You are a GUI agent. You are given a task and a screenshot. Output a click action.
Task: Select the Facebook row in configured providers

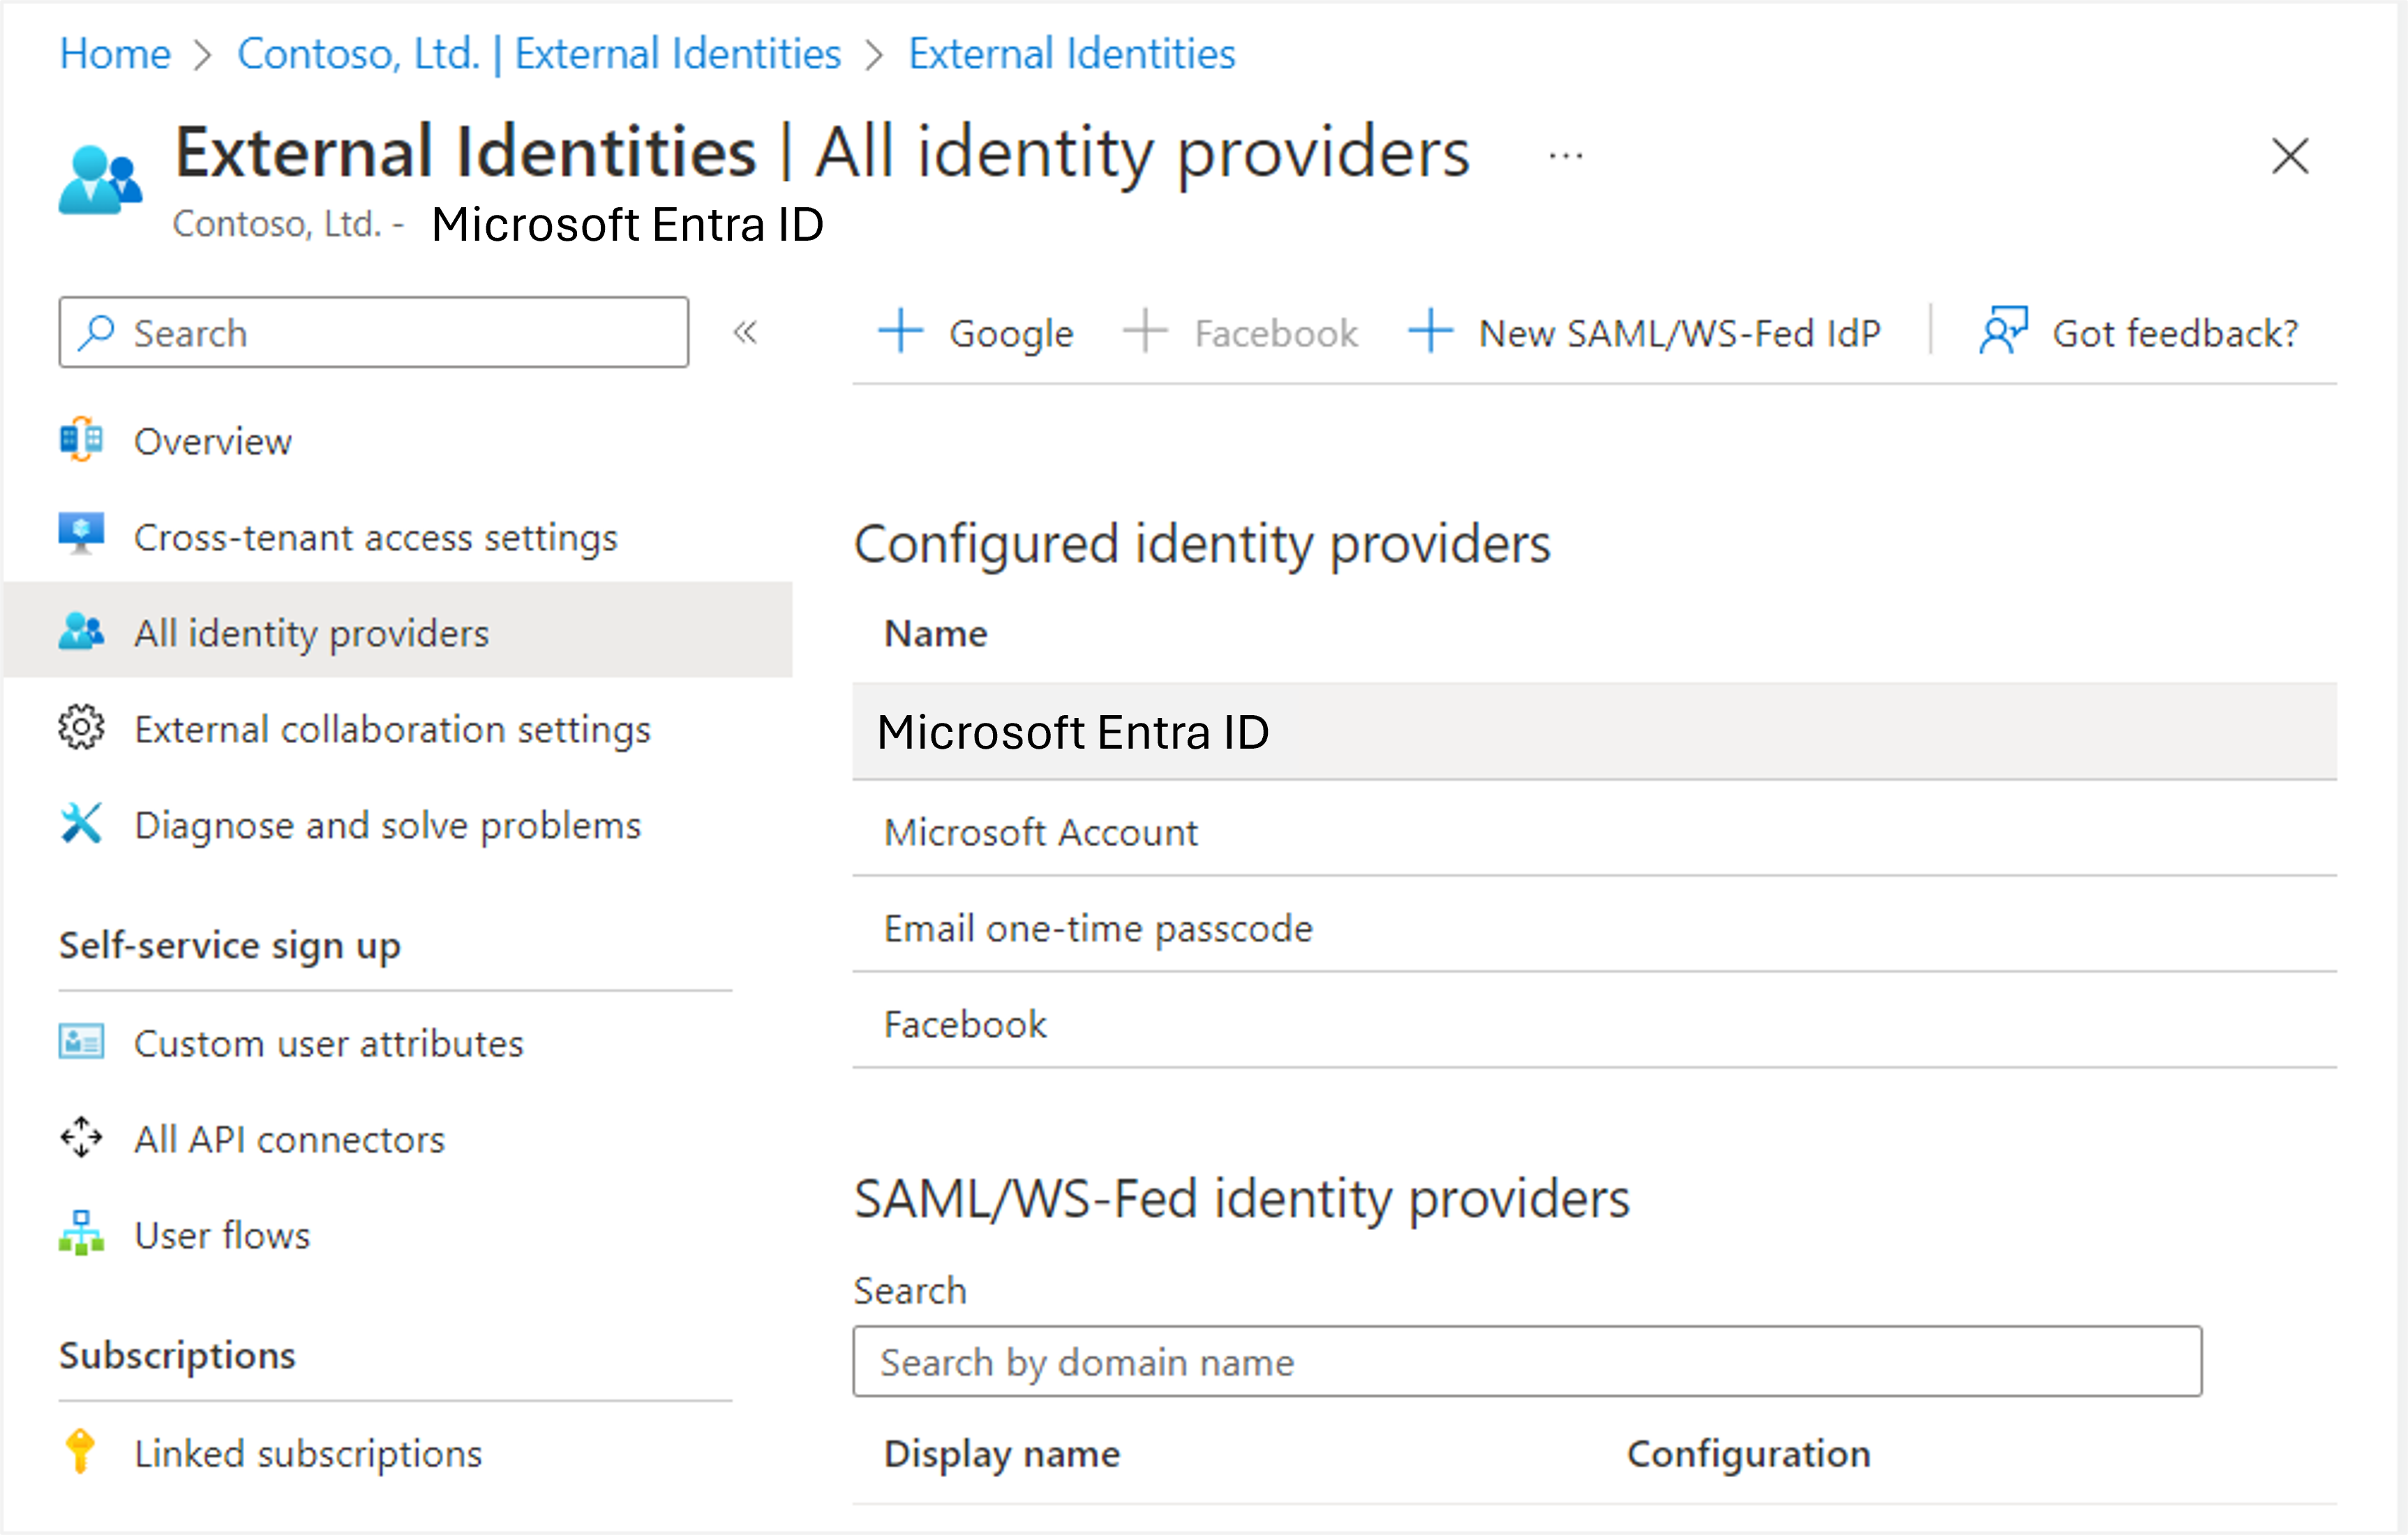1594,1022
